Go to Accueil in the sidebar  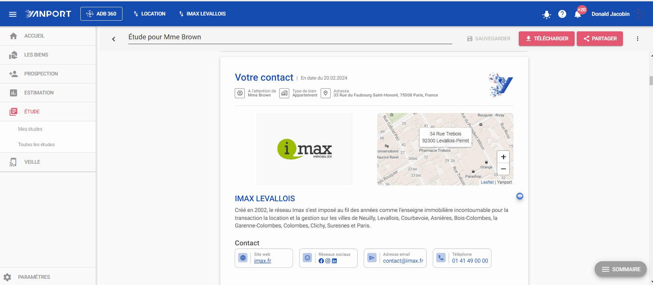[48, 36]
